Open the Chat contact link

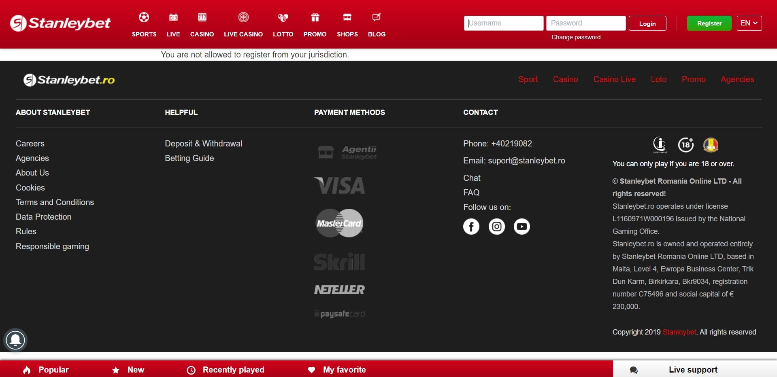pos(472,178)
